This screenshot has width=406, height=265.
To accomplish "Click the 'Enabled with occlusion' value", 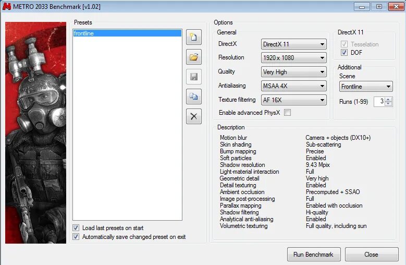I will pos(334,206).
